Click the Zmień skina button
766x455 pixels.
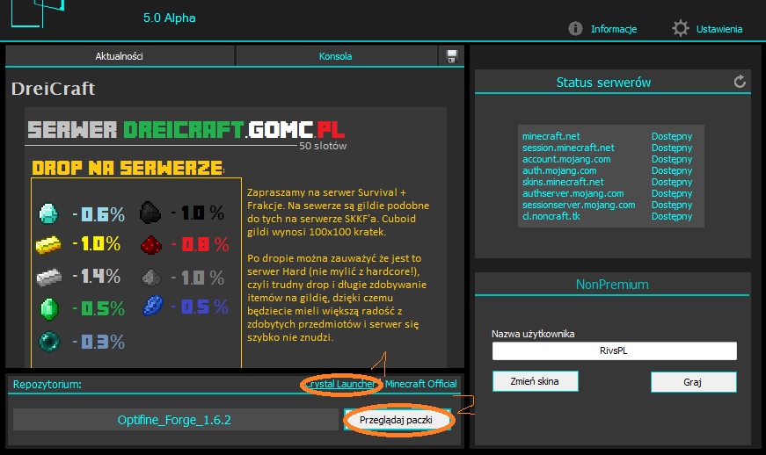(x=535, y=381)
